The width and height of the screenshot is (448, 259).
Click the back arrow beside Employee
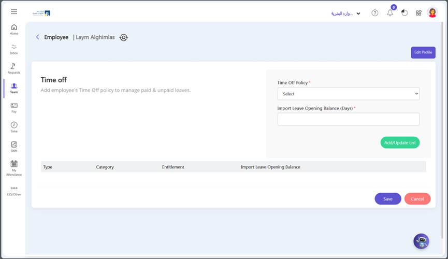pos(37,37)
